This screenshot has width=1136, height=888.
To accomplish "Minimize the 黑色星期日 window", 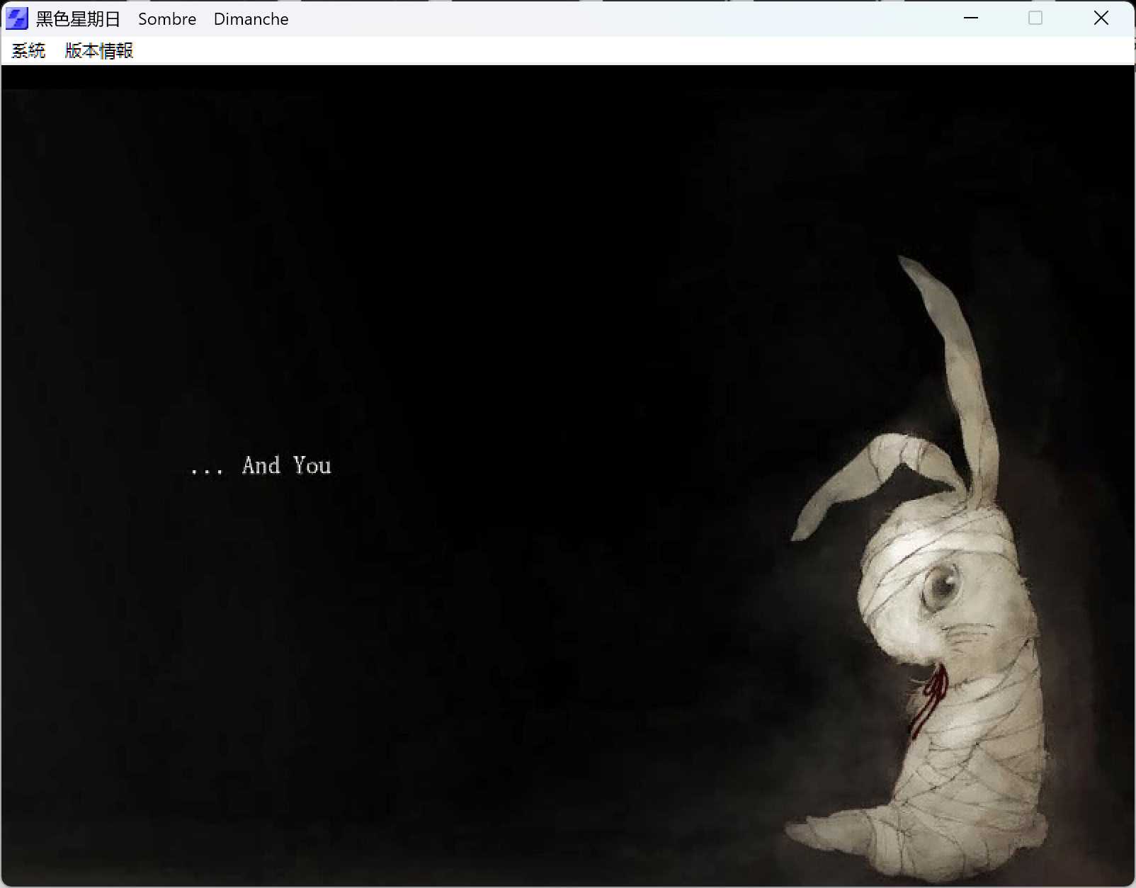I will pos(971,18).
